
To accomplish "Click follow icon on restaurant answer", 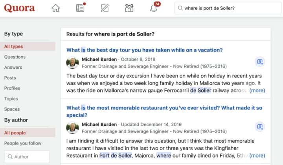I will 260,127.
